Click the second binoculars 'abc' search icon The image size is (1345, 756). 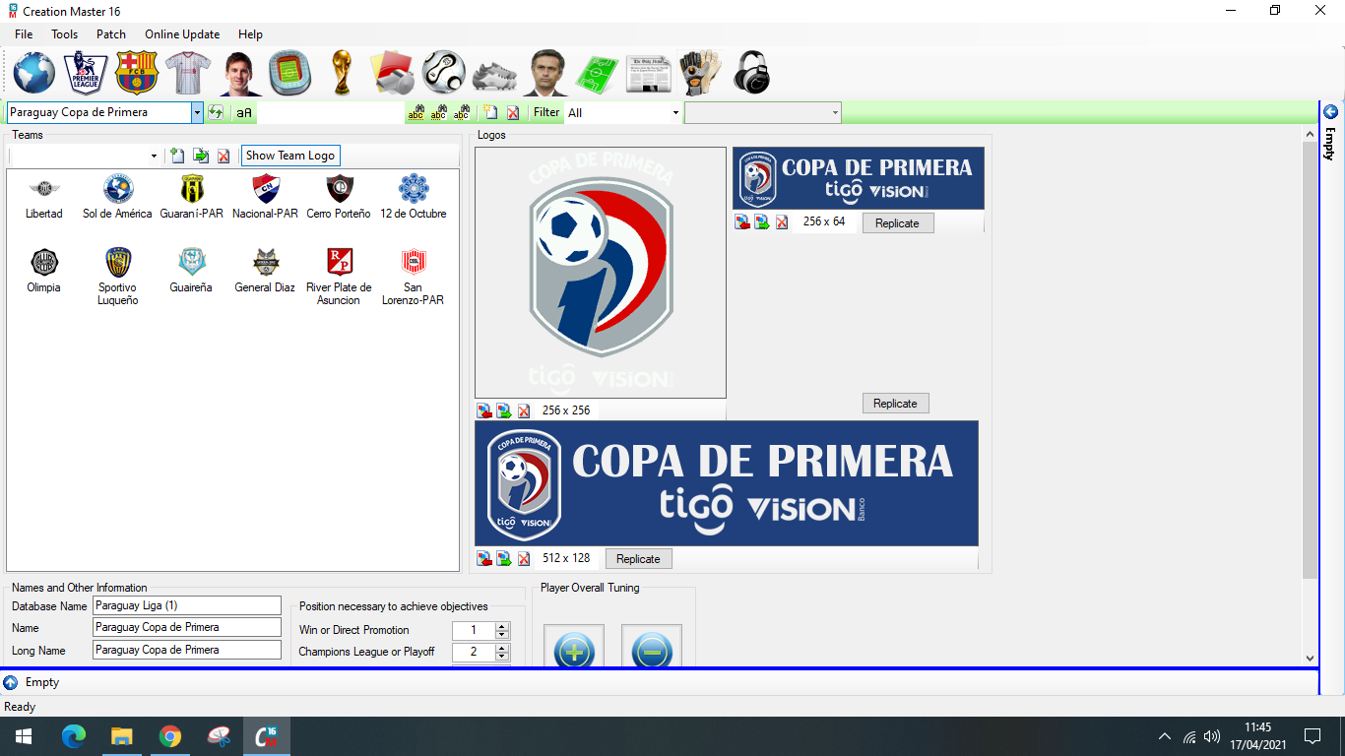coord(438,113)
